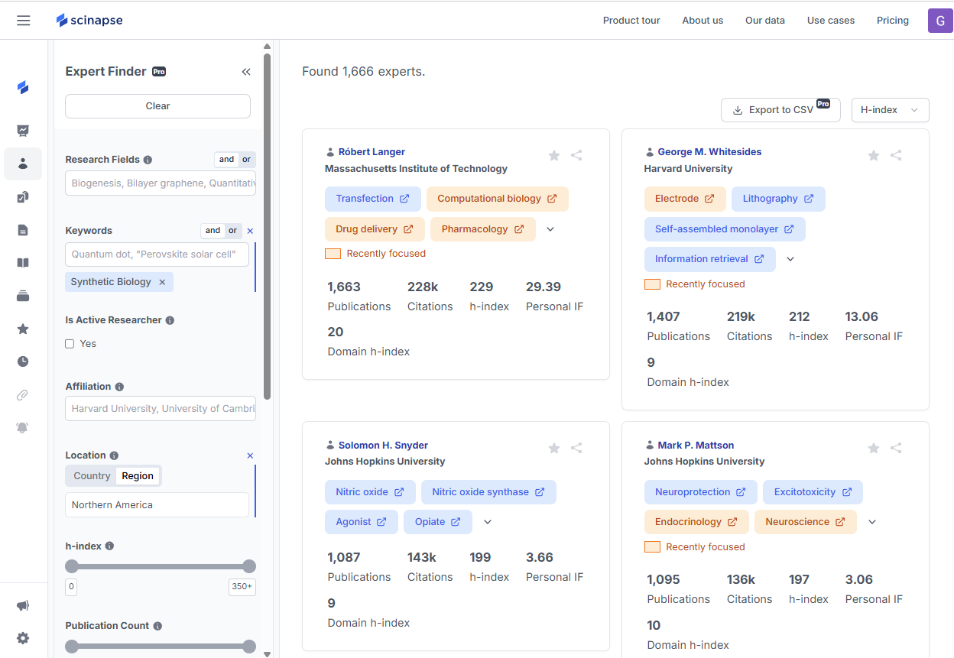Expand more keywords on Solomon H. Snyder's card

pos(487,521)
